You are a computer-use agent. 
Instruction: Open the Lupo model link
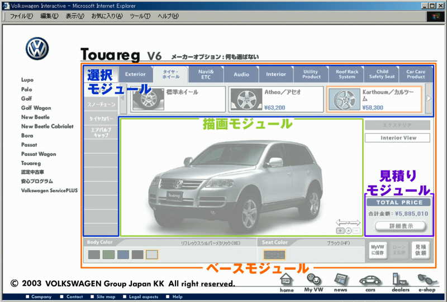(27, 80)
